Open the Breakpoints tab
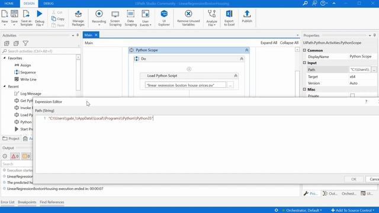This screenshot has width=379, height=213. [x=27, y=202]
